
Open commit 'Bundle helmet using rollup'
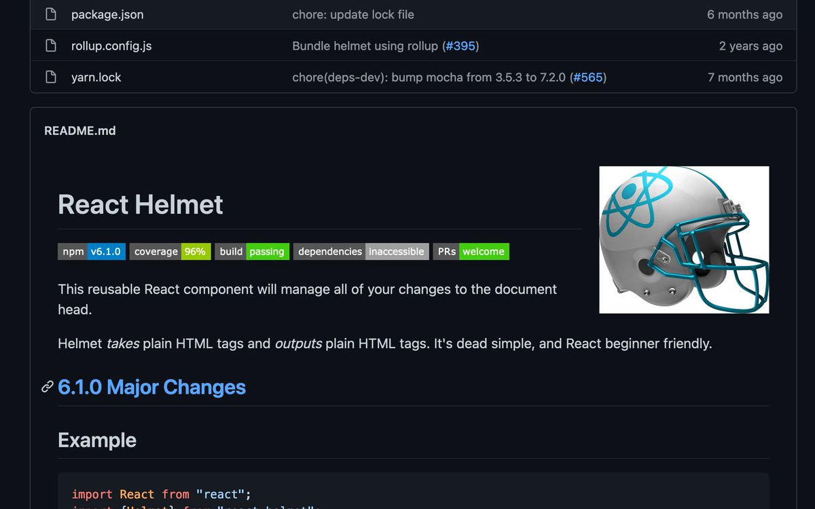(x=365, y=46)
